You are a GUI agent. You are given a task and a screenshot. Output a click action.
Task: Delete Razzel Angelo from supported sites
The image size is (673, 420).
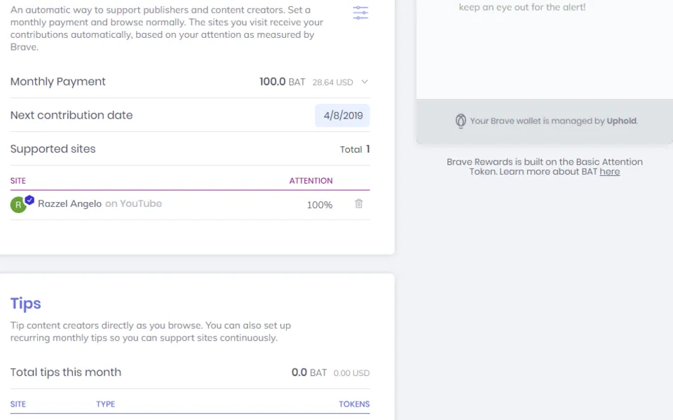359,203
